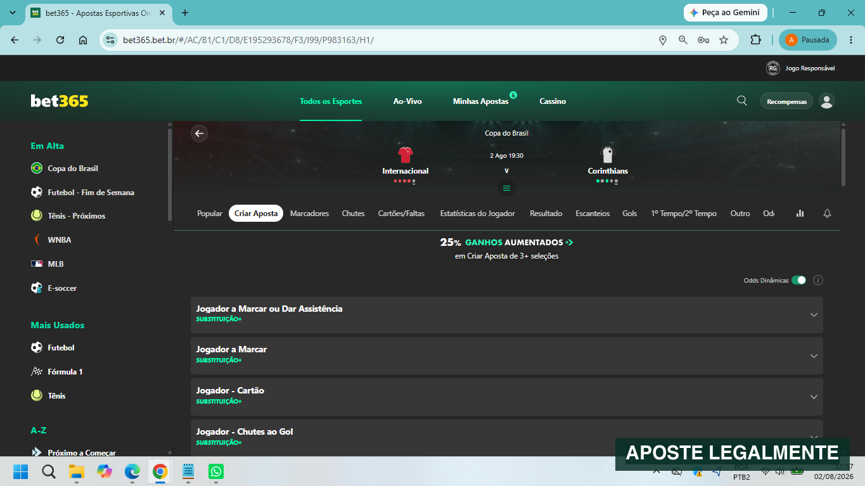
Task: Switch to the Popular tab
Action: coord(210,214)
